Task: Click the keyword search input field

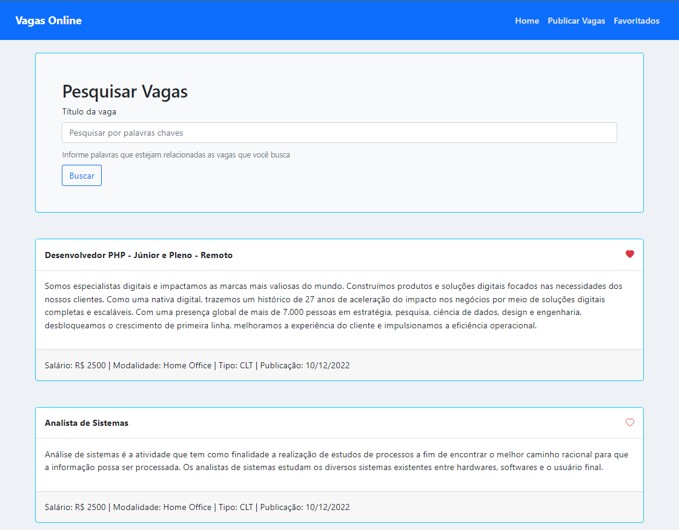Action: click(x=339, y=132)
